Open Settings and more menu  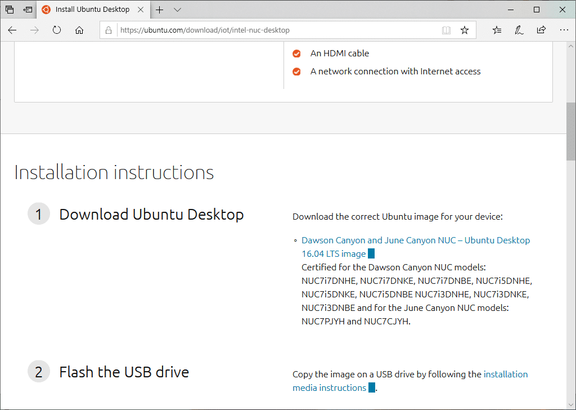tap(564, 30)
